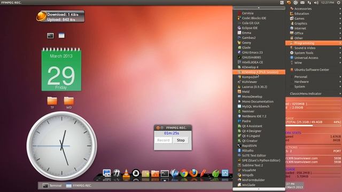The width and height of the screenshot is (342, 192).
Task: Open the mail envelope indicator
Action: coord(302,3)
